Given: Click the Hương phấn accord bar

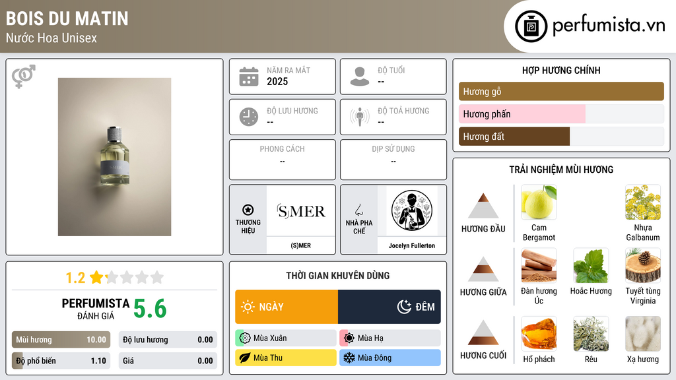Looking at the screenshot, I should pyautogui.click(x=561, y=113).
